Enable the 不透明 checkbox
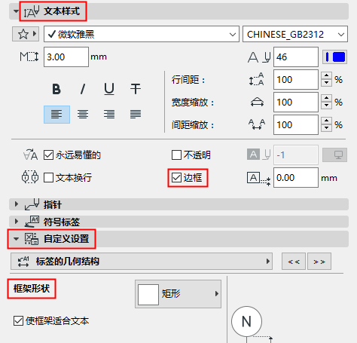357x343 pixels. click(176, 155)
